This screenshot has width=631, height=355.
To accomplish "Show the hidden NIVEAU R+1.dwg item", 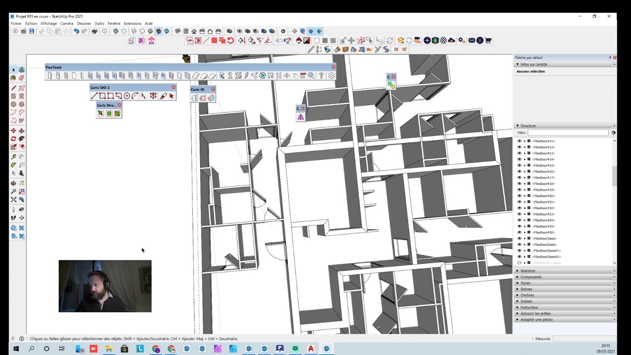I will click(519, 263).
